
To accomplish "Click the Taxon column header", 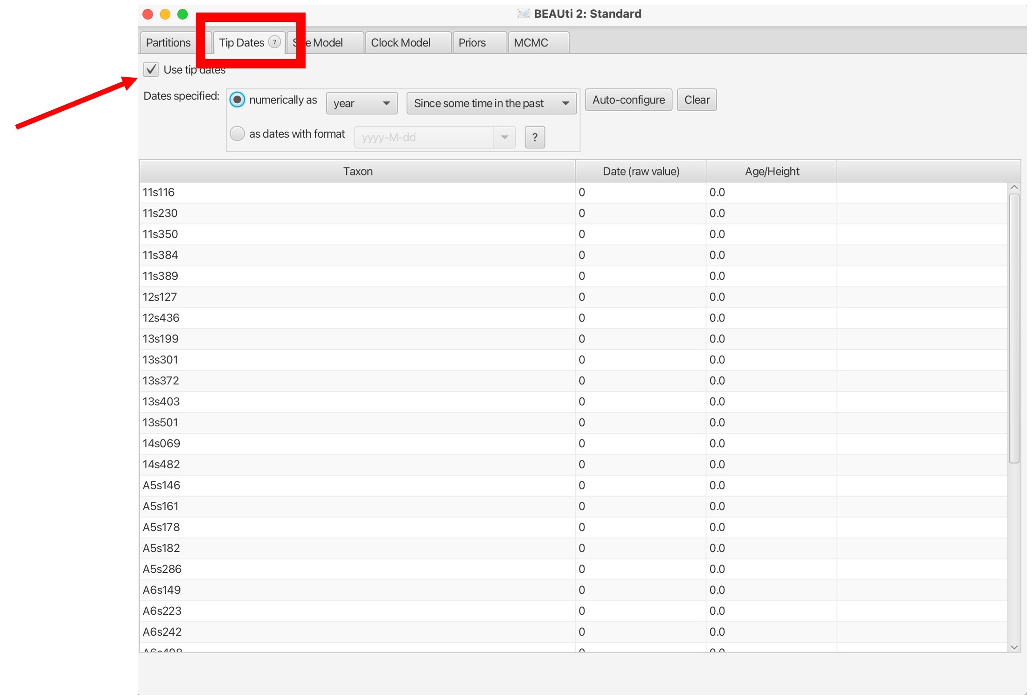I will point(357,171).
